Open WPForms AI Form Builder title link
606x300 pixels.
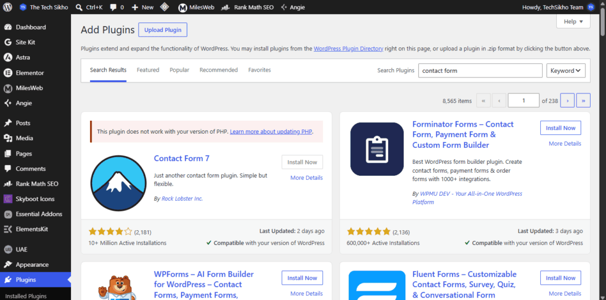pyautogui.click(x=204, y=285)
